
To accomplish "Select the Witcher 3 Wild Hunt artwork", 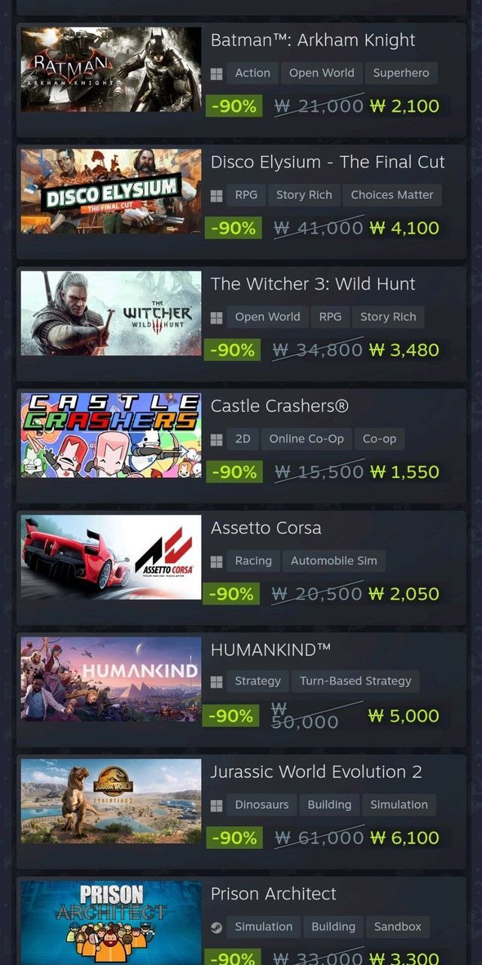I will tap(111, 314).
